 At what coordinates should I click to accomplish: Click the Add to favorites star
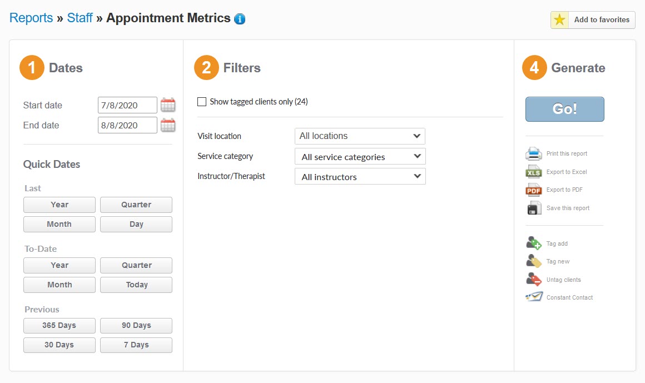coord(559,20)
